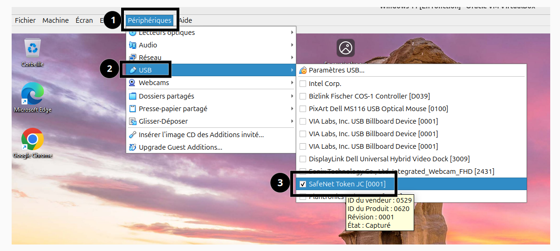Toggle PixArt Dell MS116 Mouse checkbox
The image size is (560, 251).
pos(303,109)
